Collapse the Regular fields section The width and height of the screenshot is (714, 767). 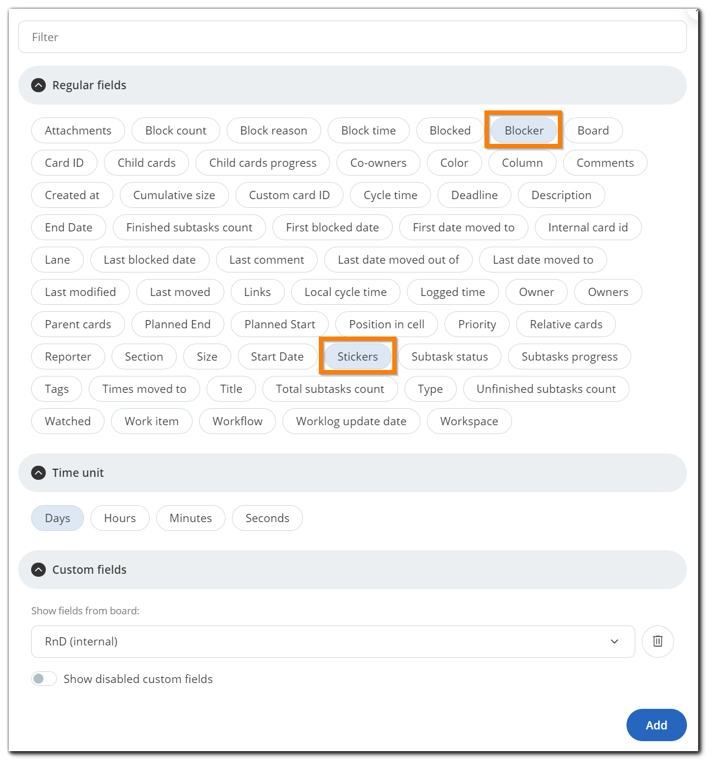(x=39, y=85)
